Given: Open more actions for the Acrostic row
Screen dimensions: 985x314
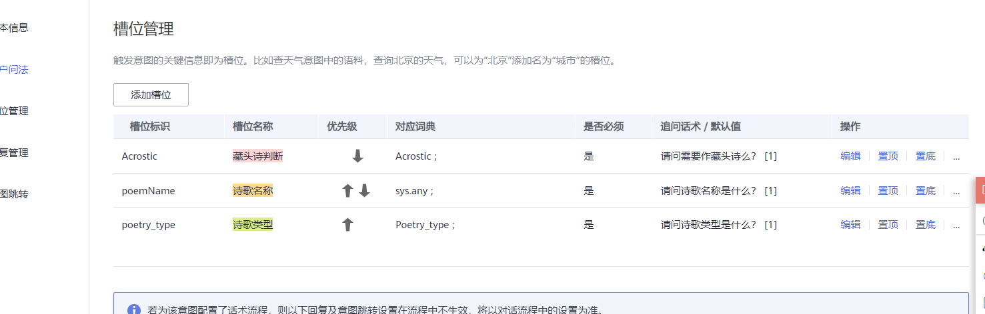Looking at the screenshot, I should coord(956,156).
